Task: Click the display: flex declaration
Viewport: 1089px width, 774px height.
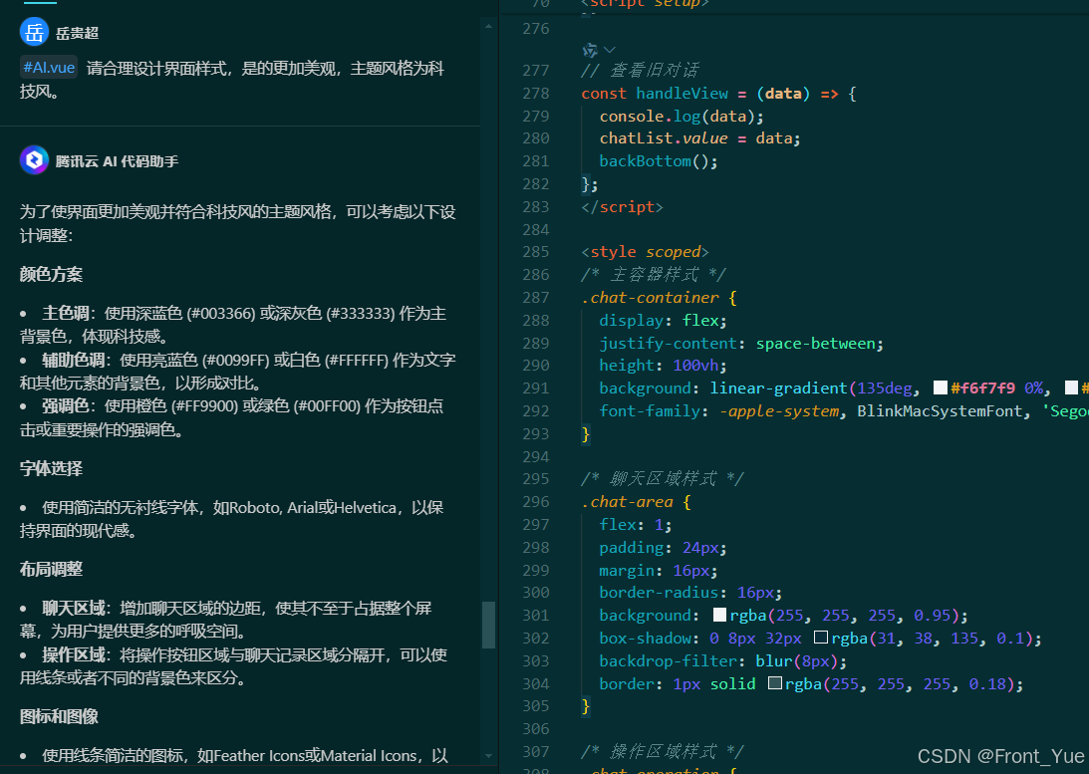Action: tap(663, 320)
